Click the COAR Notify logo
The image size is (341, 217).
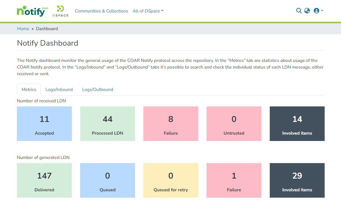click(32, 11)
